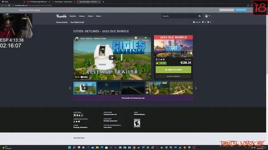Screen dimensions: 268x150
Task: Open the trailer on YouTube
Action: [x=82, y=77]
